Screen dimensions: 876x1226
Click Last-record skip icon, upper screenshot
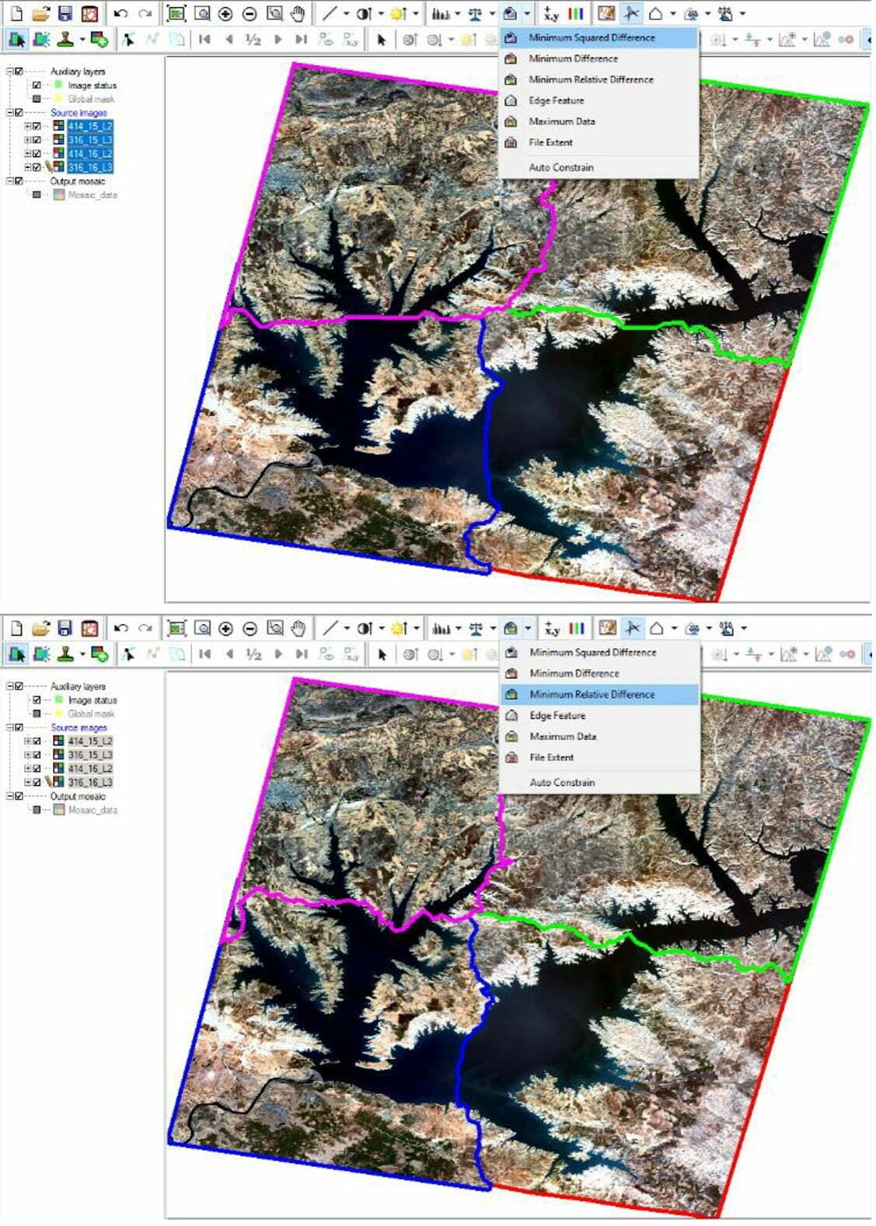[x=302, y=39]
